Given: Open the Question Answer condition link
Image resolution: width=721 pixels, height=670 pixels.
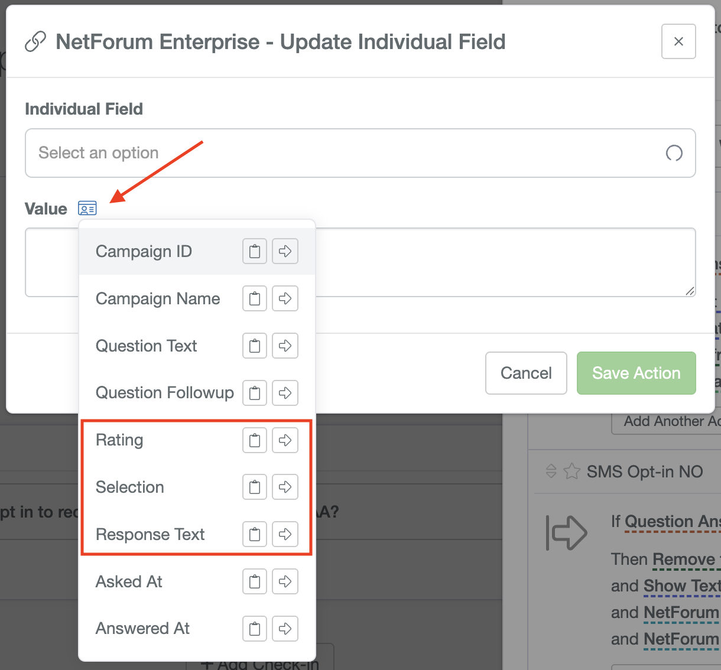Looking at the screenshot, I should coord(673,522).
